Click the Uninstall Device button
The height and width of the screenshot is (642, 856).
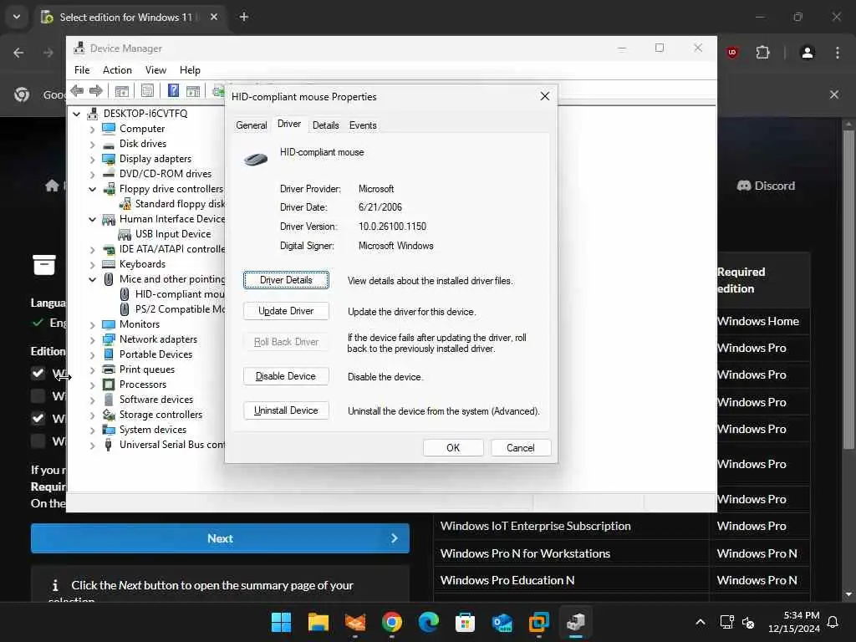click(x=286, y=410)
